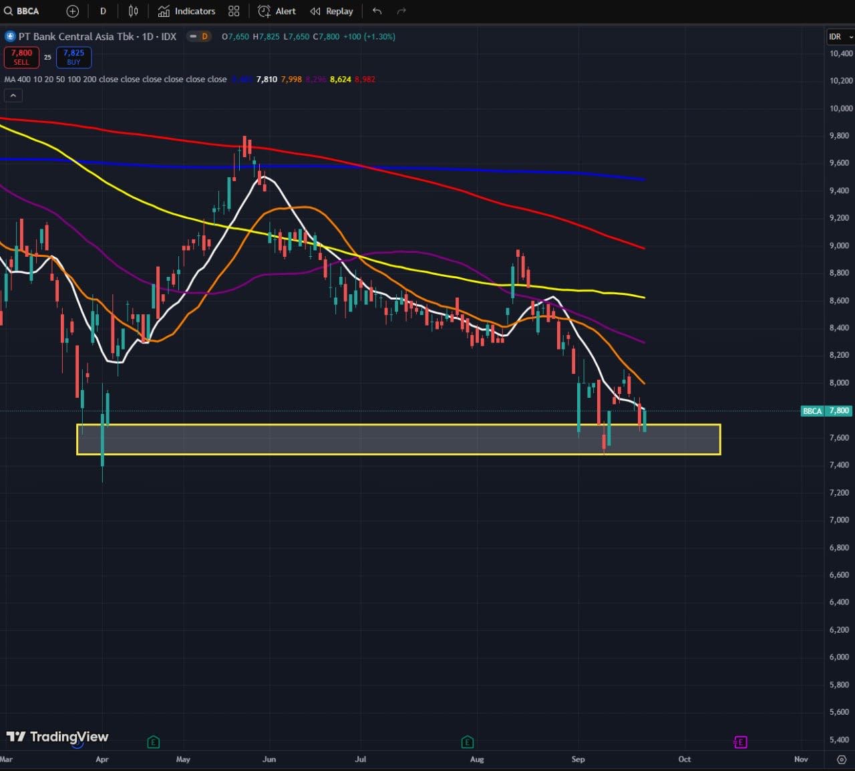Click the +100 (+1.30%) change value
The image size is (855, 771).
(369, 37)
